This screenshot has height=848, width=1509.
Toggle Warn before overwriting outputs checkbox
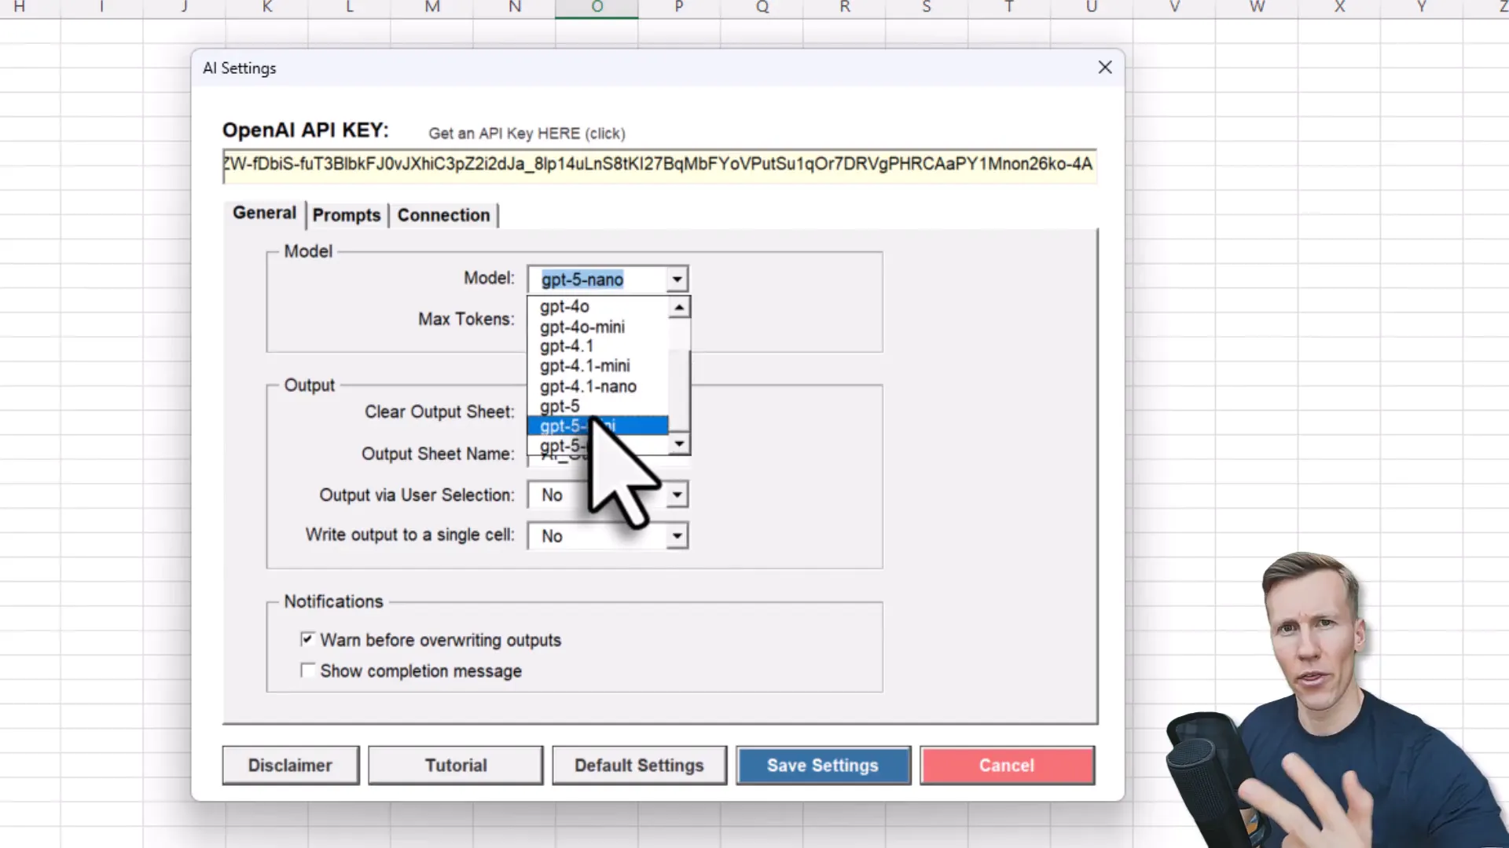(308, 640)
